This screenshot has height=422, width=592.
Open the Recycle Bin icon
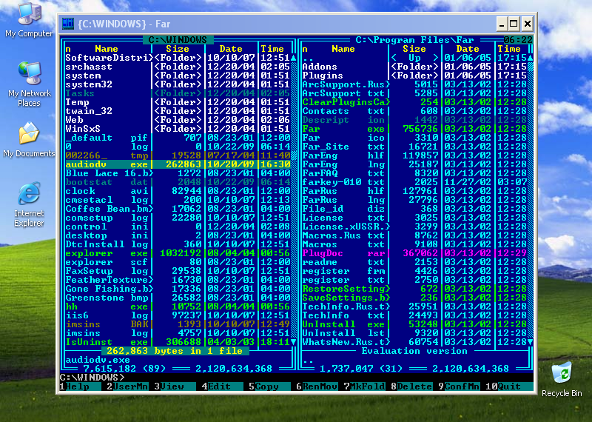562,380
